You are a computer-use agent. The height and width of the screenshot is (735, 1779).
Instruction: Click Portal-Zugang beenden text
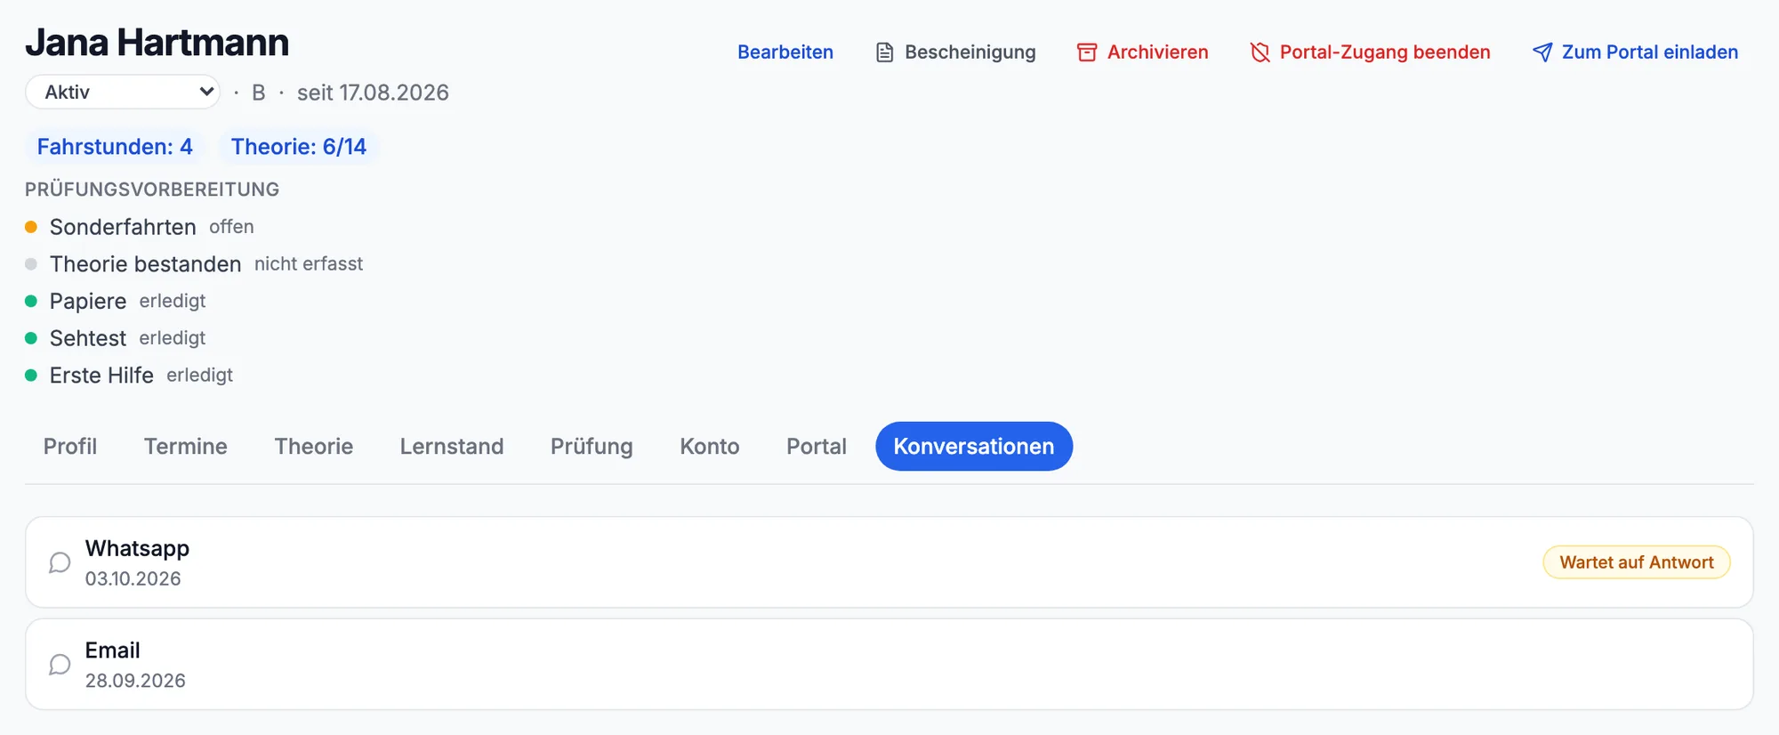point(1385,52)
